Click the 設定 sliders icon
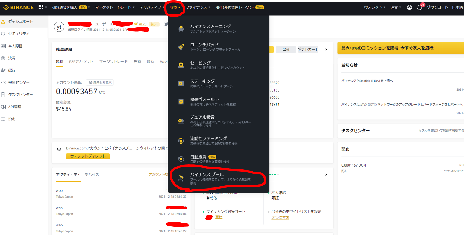464x235 pixels. coord(3,119)
